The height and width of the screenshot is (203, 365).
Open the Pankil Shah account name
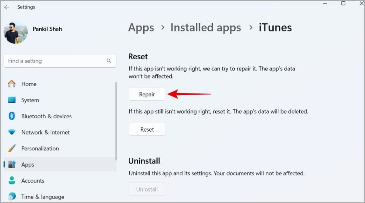(47, 29)
